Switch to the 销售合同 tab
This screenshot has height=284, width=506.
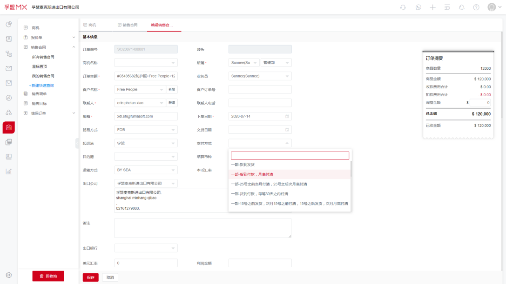(x=129, y=26)
